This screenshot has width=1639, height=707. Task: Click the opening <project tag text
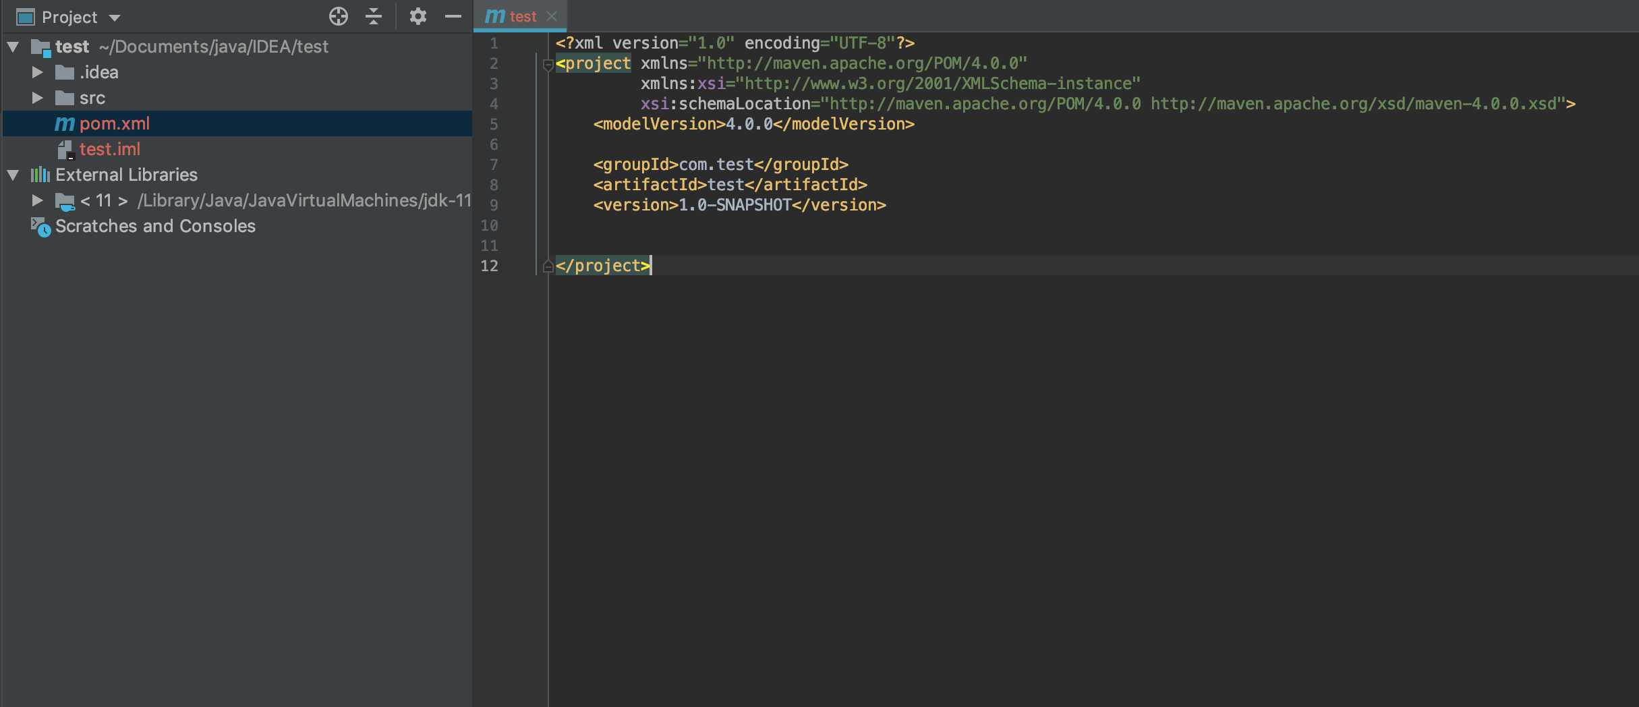(594, 63)
